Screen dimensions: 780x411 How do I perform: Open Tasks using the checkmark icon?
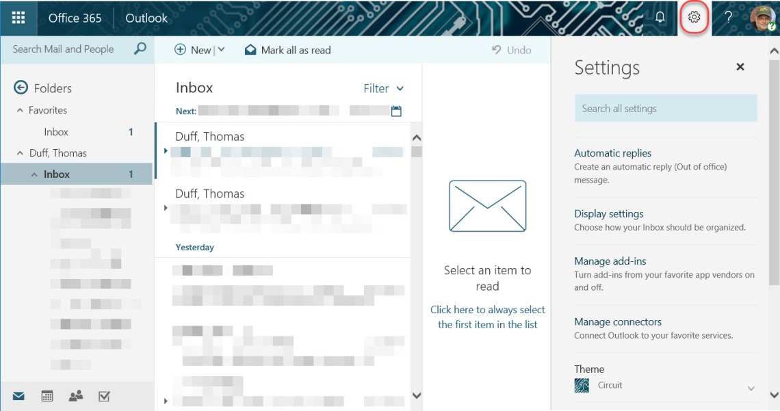(104, 395)
